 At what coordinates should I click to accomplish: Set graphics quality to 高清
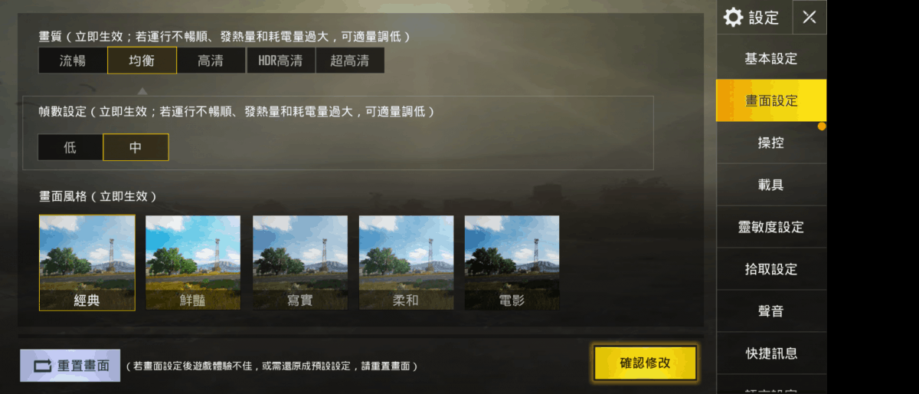[x=211, y=61]
